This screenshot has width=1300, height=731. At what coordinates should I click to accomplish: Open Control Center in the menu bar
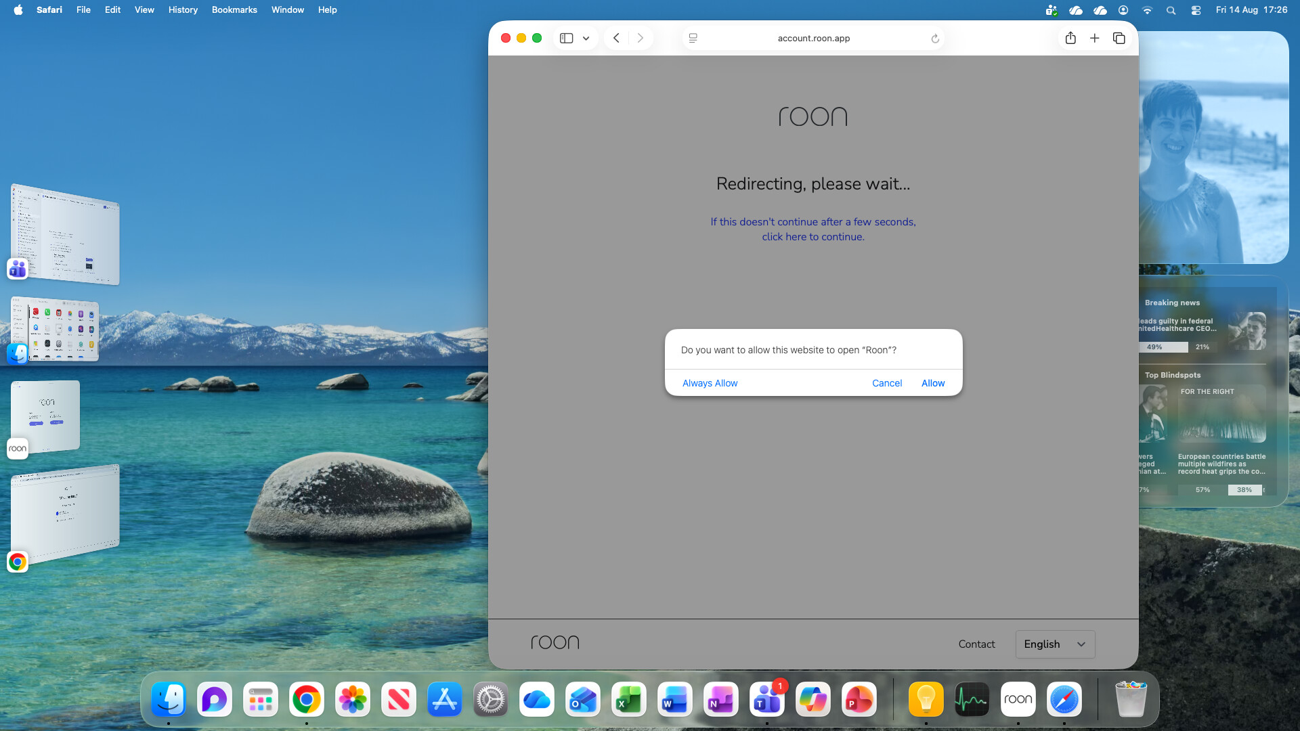1196,10
